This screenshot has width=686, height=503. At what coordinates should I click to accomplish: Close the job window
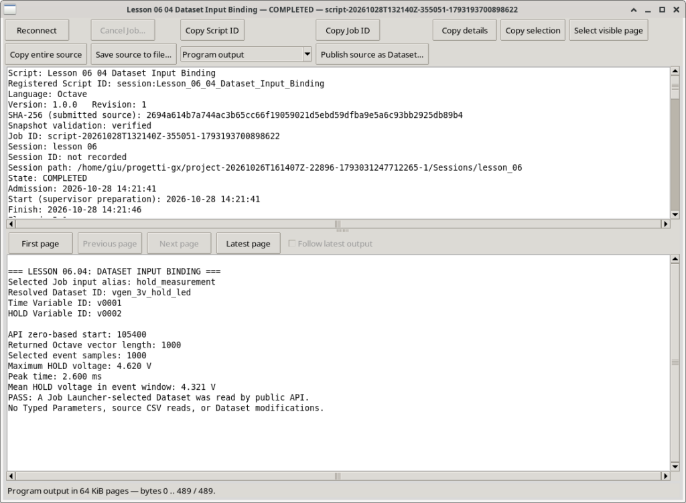coord(677,9)
